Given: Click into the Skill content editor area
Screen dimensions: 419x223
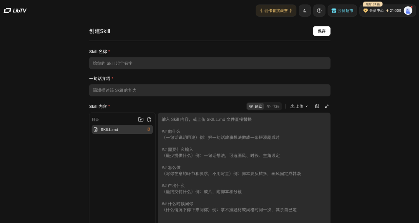Looking at the screenshot, I should tap(244, 168).
